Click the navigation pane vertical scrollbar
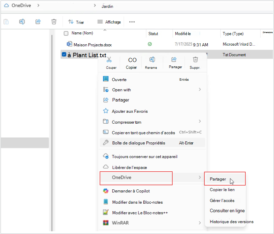 click(52, 132)
